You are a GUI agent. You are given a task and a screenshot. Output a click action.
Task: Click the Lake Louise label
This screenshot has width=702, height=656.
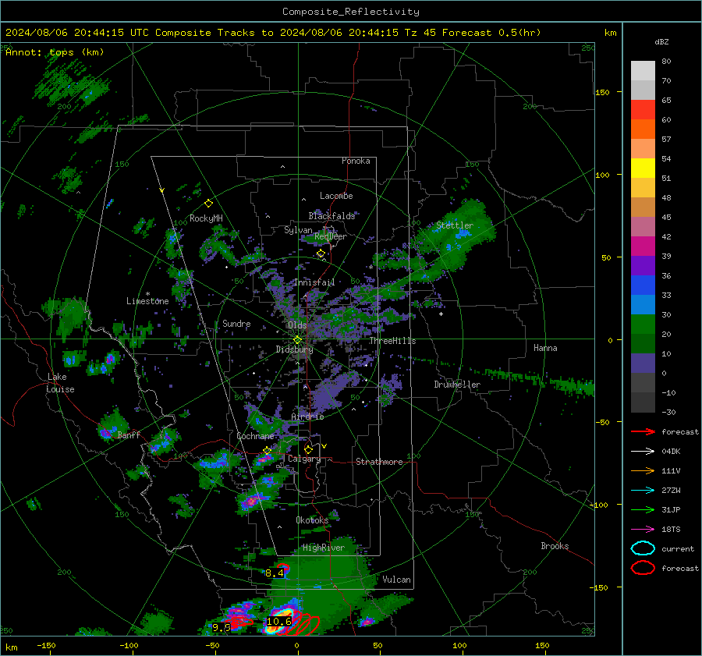click(x=61, y=383)
